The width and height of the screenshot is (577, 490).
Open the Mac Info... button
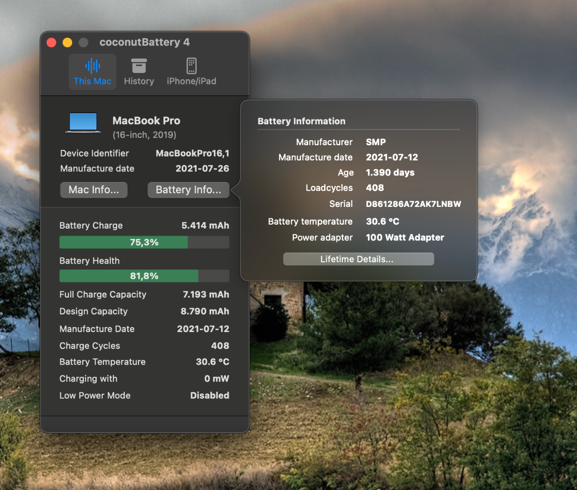click(94, 190)
